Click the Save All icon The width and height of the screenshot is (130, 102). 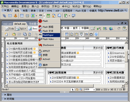[x=25, y=34]
